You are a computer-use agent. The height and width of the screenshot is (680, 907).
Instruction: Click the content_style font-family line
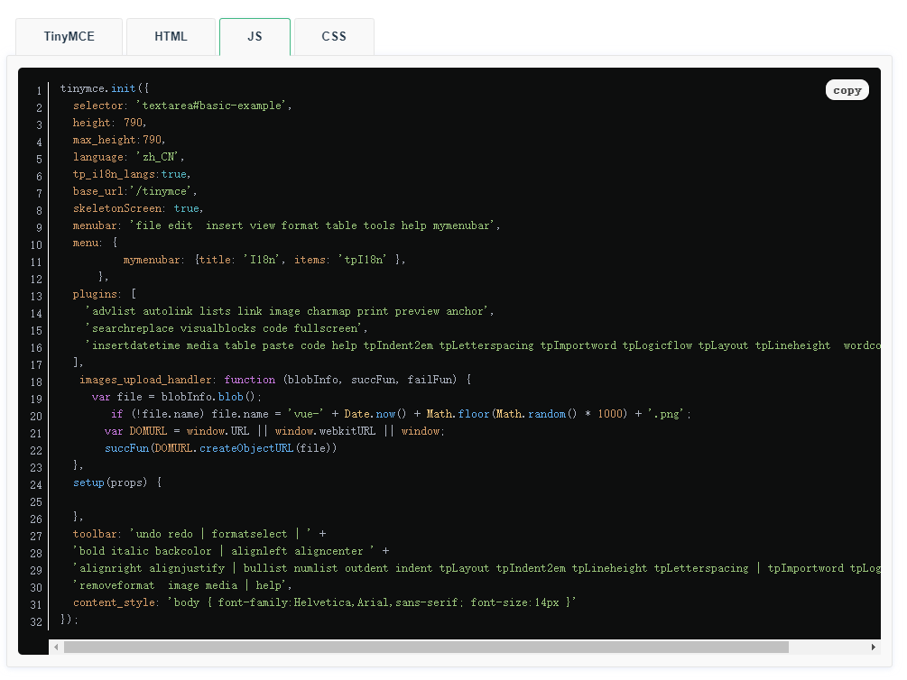(325, 602)
